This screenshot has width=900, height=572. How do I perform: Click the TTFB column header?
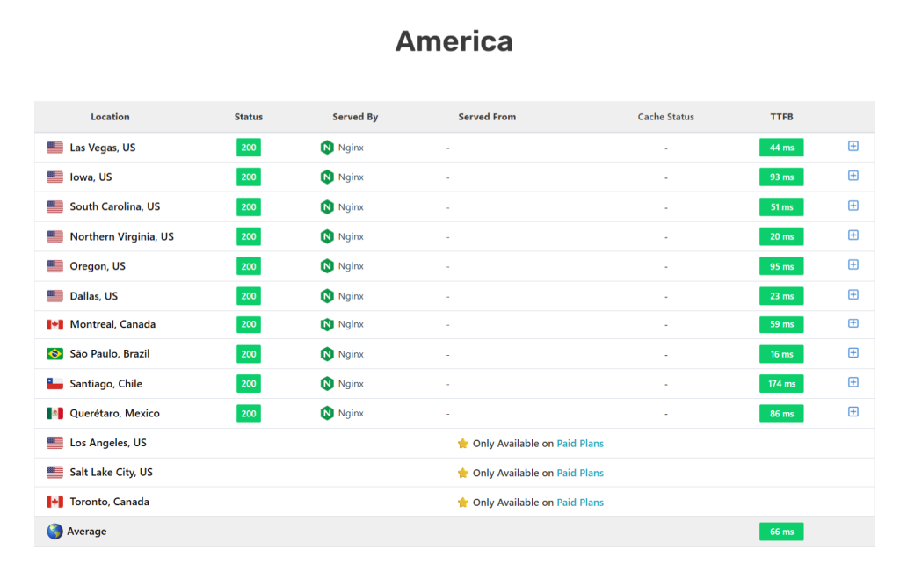tap(780, 116)
